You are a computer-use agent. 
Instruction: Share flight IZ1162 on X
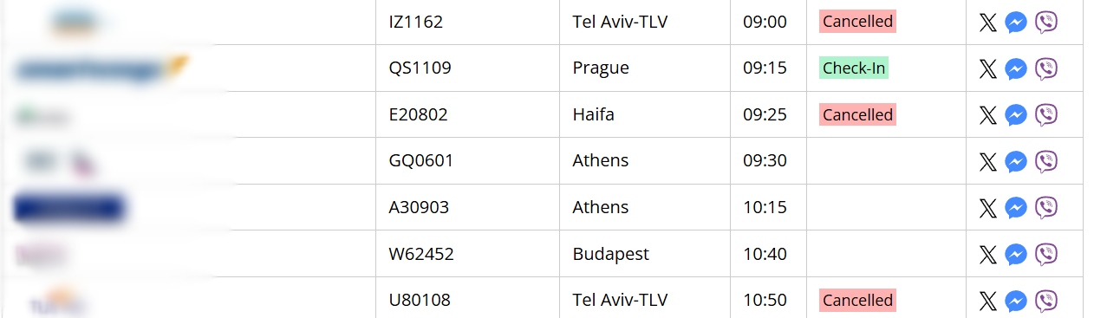(987, 23)
